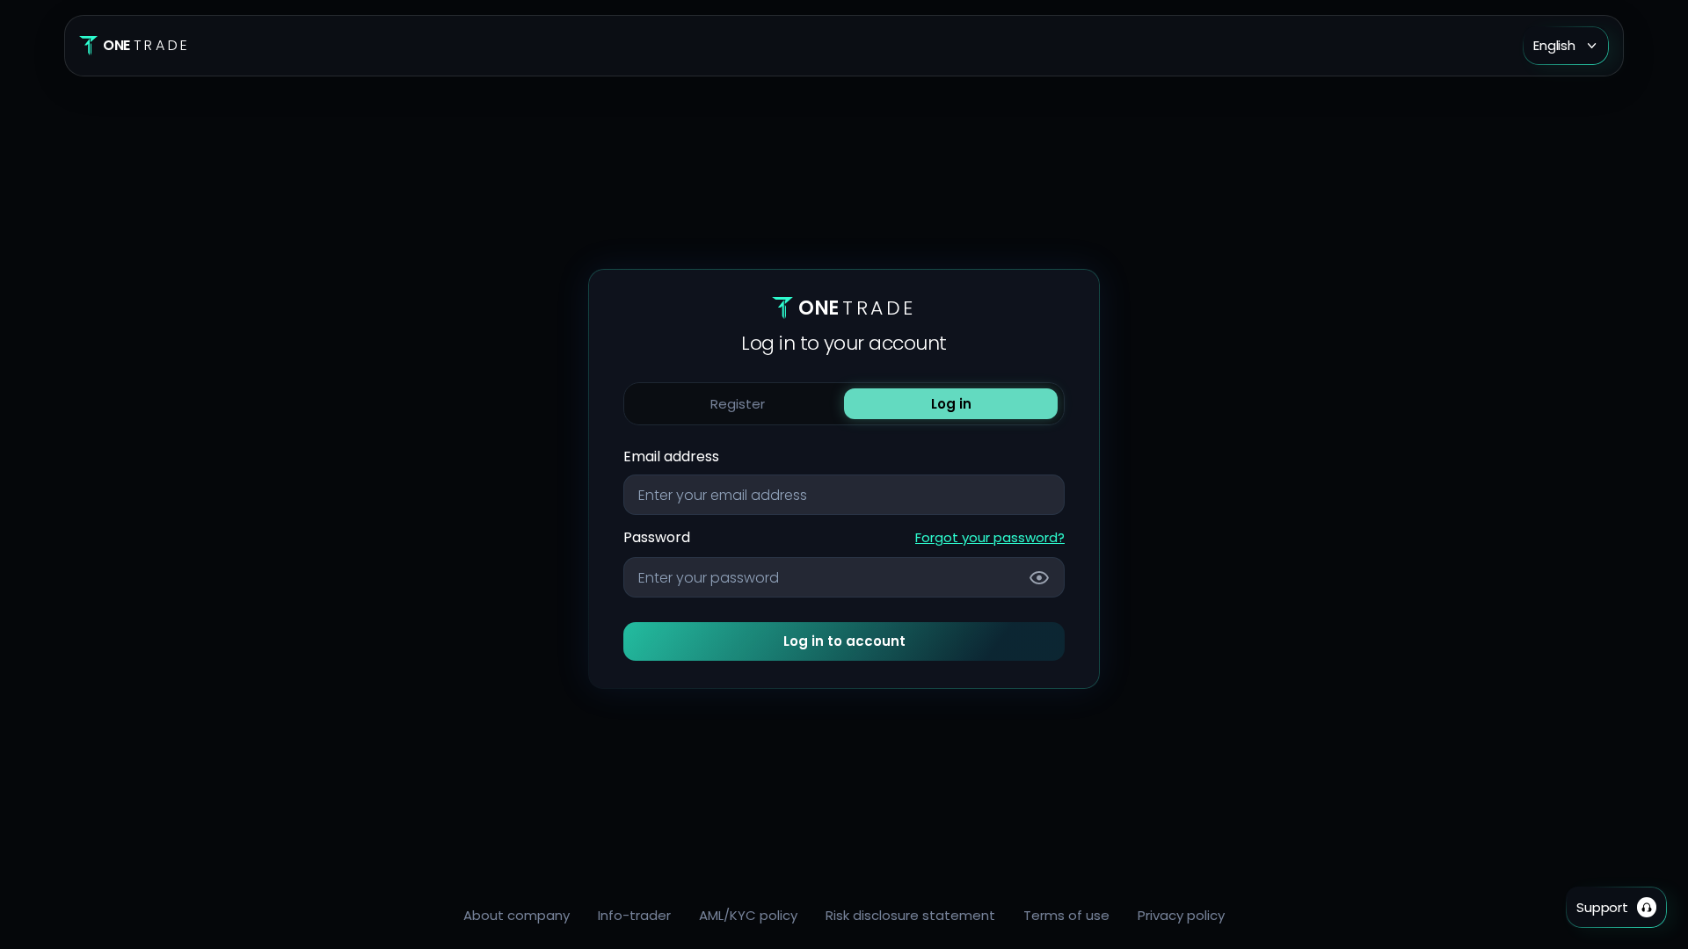Select the Log in tab
The height and width of the screenshot is (949, 1688).
click(x=950, y=404)
